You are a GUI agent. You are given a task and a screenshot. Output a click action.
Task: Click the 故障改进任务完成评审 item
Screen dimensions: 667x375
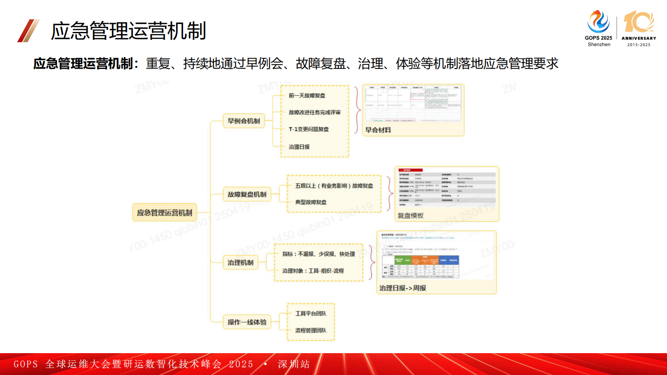(x=314, y=113)
